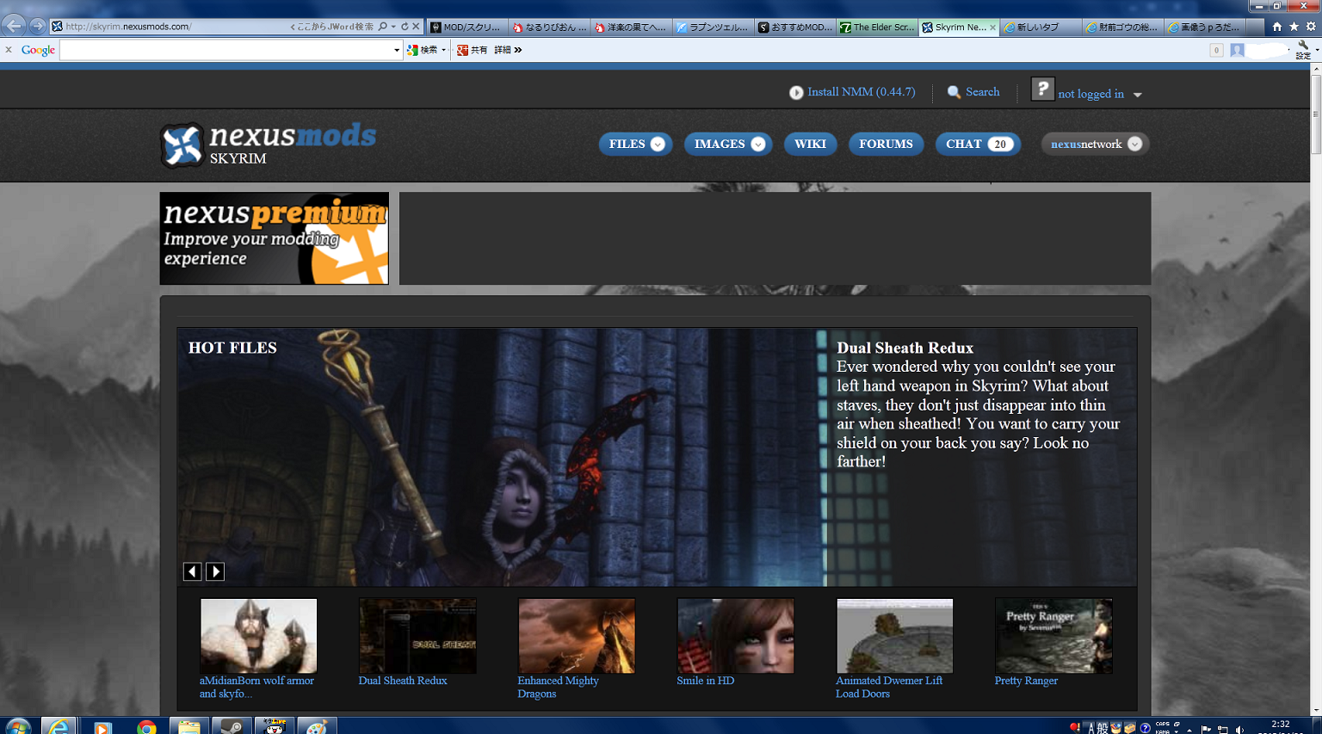This screenshot has width=1322, height=734.
Task: Click the nexus premium banner
Action: [274, 238]
